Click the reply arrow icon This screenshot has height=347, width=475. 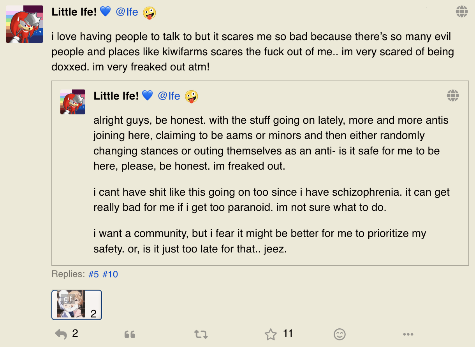coord(61,334)
